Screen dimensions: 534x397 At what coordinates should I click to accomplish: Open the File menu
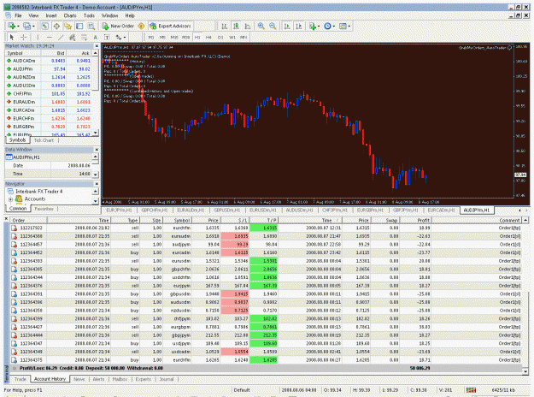tap(18, 15)
